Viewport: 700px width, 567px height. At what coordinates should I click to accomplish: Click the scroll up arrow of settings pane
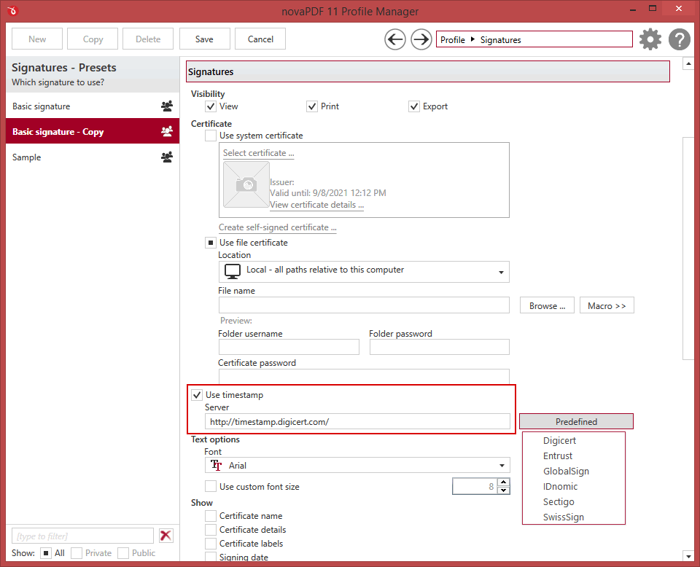[x=688, y=64]
